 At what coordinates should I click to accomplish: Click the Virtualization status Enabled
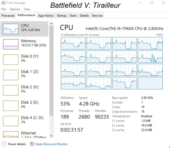point(146,116)
